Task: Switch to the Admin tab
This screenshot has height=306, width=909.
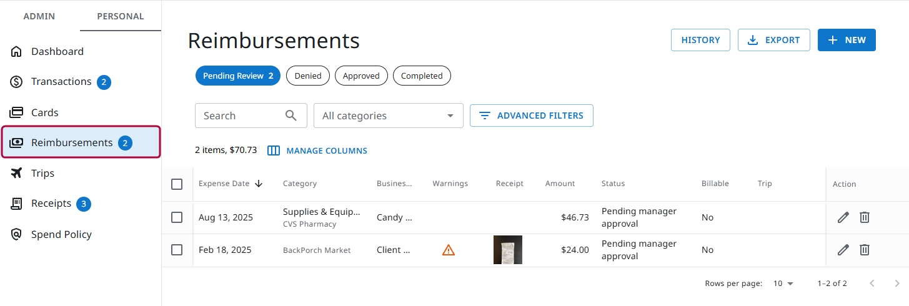Action: coord(39,16)
